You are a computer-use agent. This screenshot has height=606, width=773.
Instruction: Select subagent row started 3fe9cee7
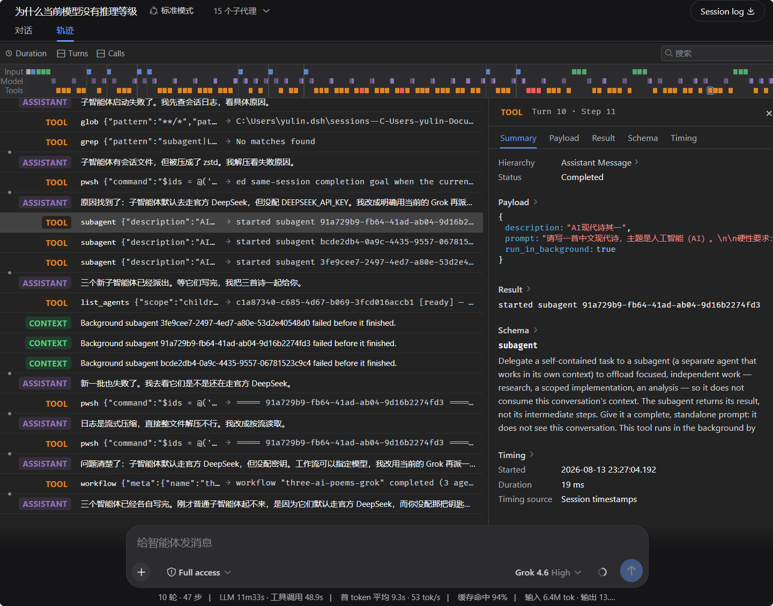coord(241,263)
